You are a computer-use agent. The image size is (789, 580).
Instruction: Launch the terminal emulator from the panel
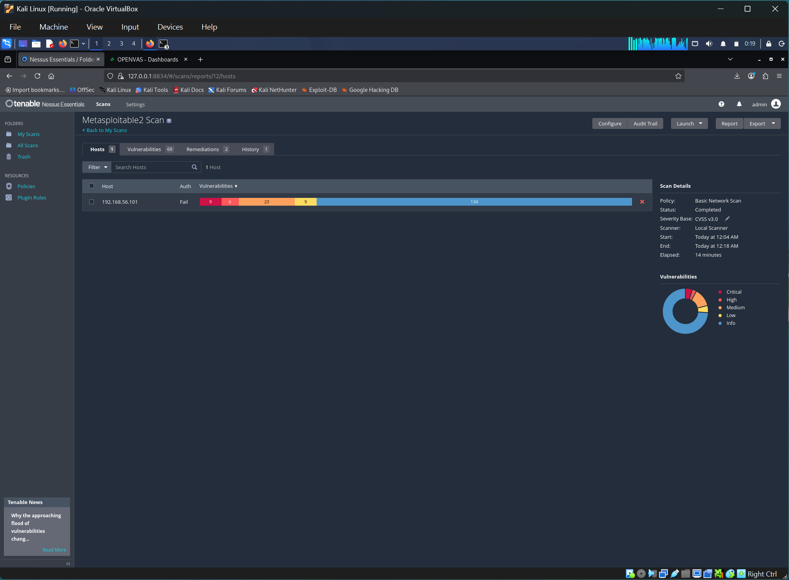point(74,44)
